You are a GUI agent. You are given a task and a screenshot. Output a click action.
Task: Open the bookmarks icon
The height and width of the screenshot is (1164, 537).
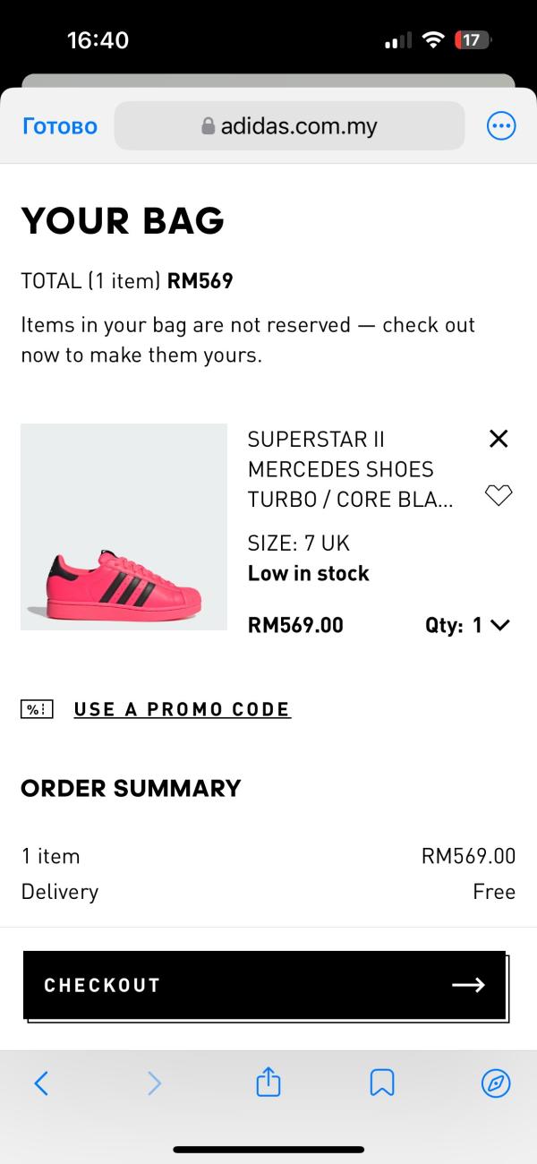pyautogui.click(x=382, y=1083)
